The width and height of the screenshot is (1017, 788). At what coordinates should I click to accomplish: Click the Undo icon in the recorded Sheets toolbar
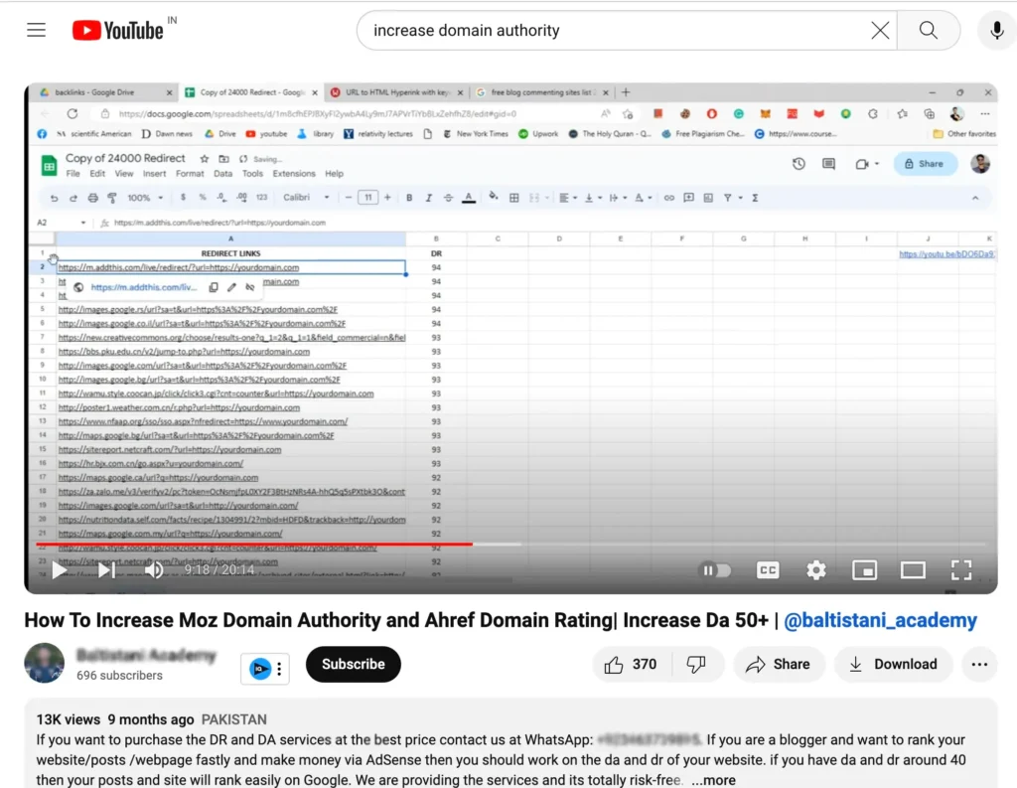pyautogui.click(x=54, y=198)
